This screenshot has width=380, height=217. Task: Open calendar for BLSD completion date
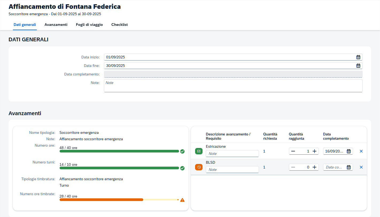pyautogui.click(x=348, y=167)
